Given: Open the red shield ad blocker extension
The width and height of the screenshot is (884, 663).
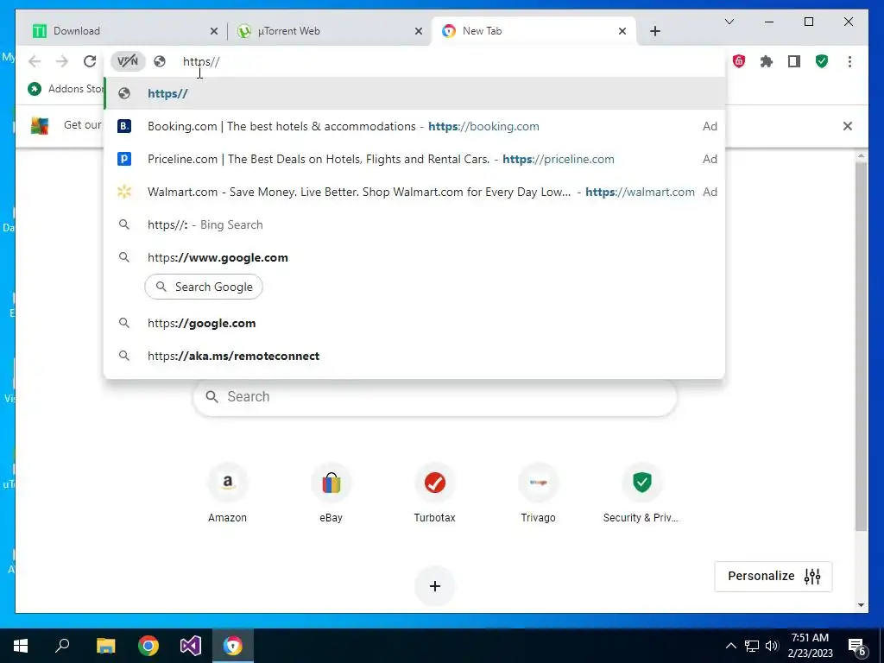Looking at the screenshot, I should pos(739,61).
